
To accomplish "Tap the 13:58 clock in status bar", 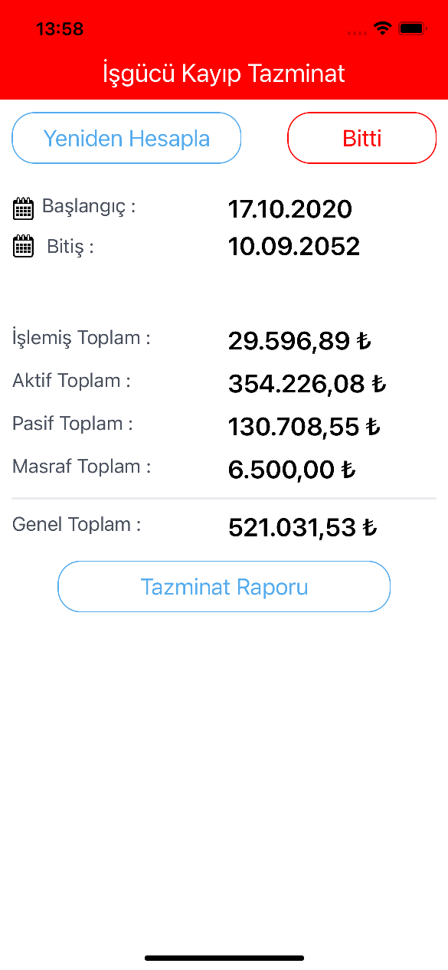I will coord(59,29).
